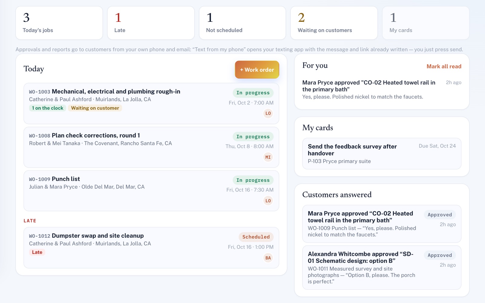Open the Not scheduled summary card

[x=242, y=23]
